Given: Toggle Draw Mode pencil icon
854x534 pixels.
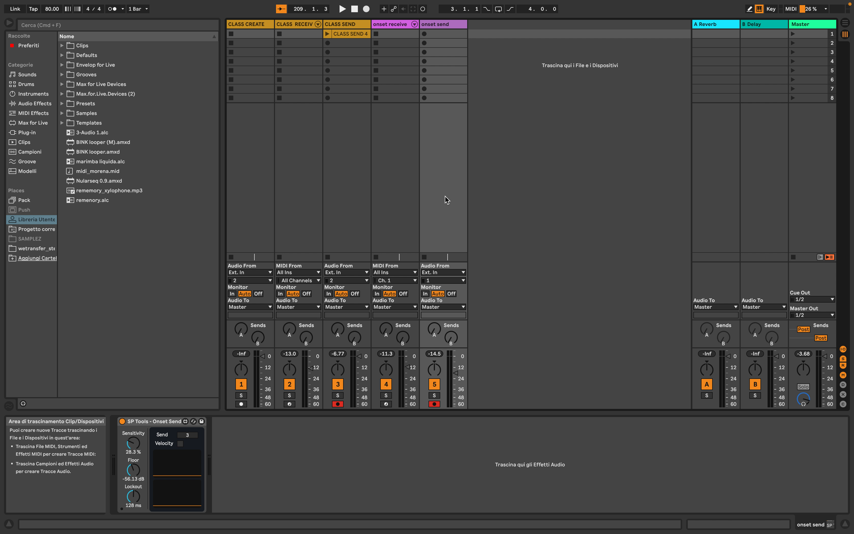Looking at the screenshot, I should (749, 9).
